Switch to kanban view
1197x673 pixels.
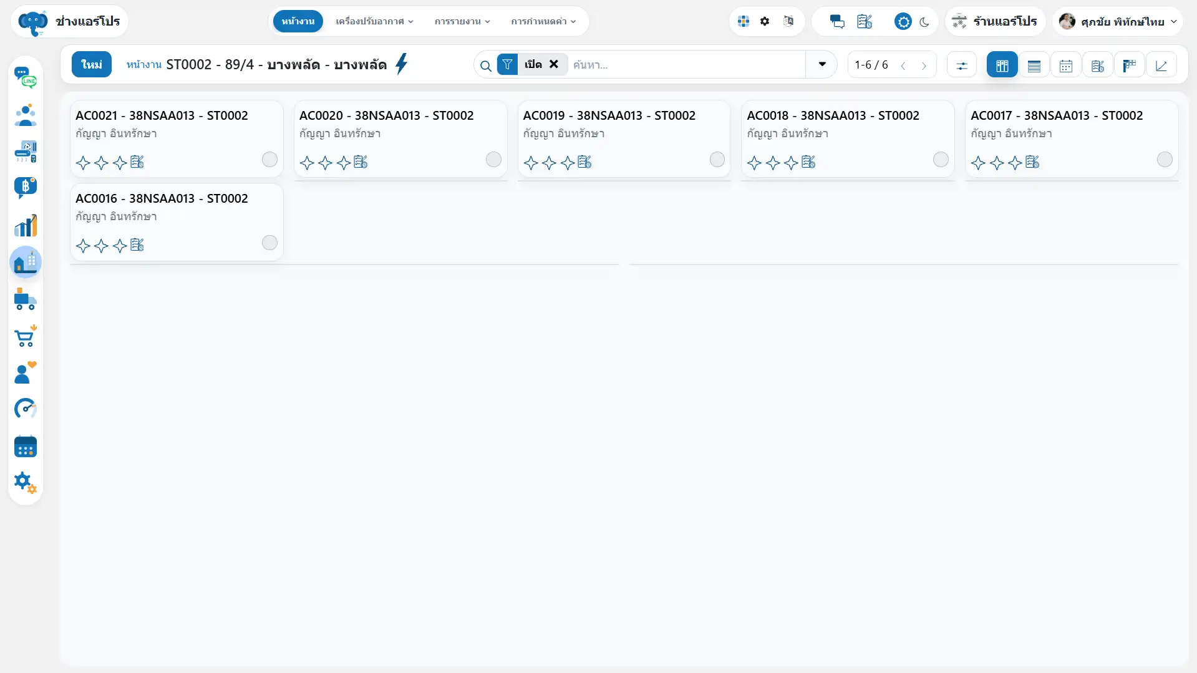(x=1002, y=65)
